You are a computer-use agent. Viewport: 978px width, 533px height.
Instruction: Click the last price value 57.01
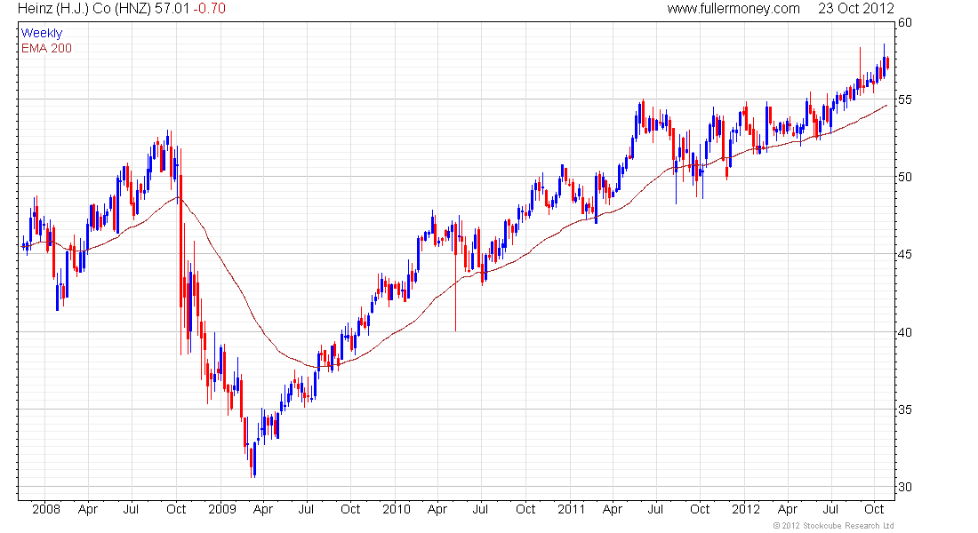pos(172,9)
